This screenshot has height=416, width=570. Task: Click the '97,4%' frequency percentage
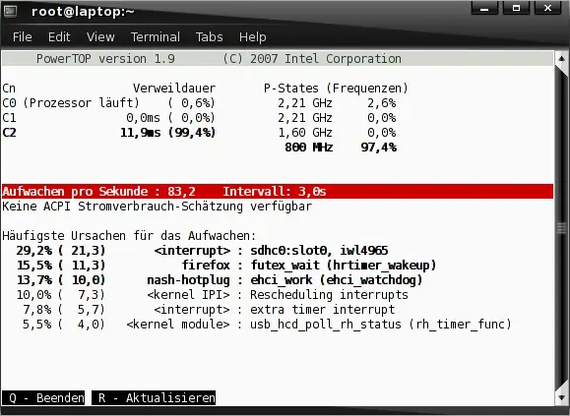click(x=378, y=148)
